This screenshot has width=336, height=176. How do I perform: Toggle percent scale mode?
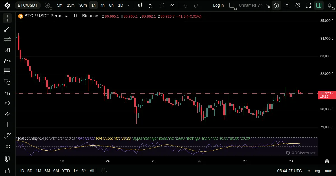click(x=309, y=171)
